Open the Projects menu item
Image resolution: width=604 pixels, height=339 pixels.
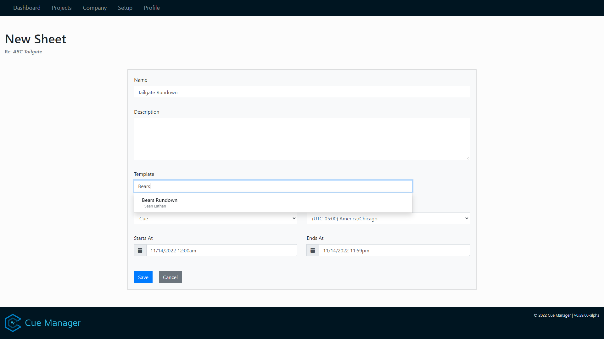[x=62, y=8]
